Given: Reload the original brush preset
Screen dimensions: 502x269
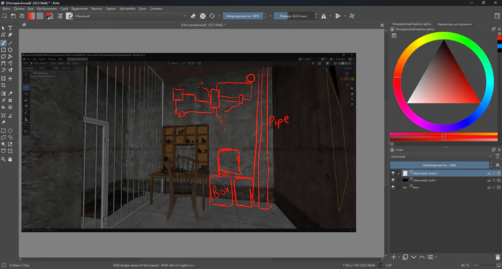Looking at the screenshot, I should [212, 16].
